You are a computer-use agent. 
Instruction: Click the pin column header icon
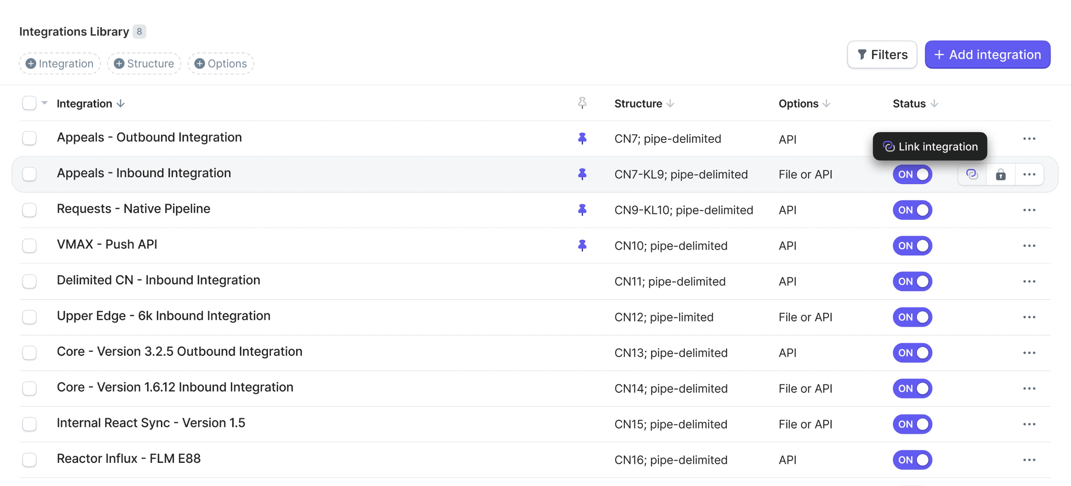coord(582,103)
